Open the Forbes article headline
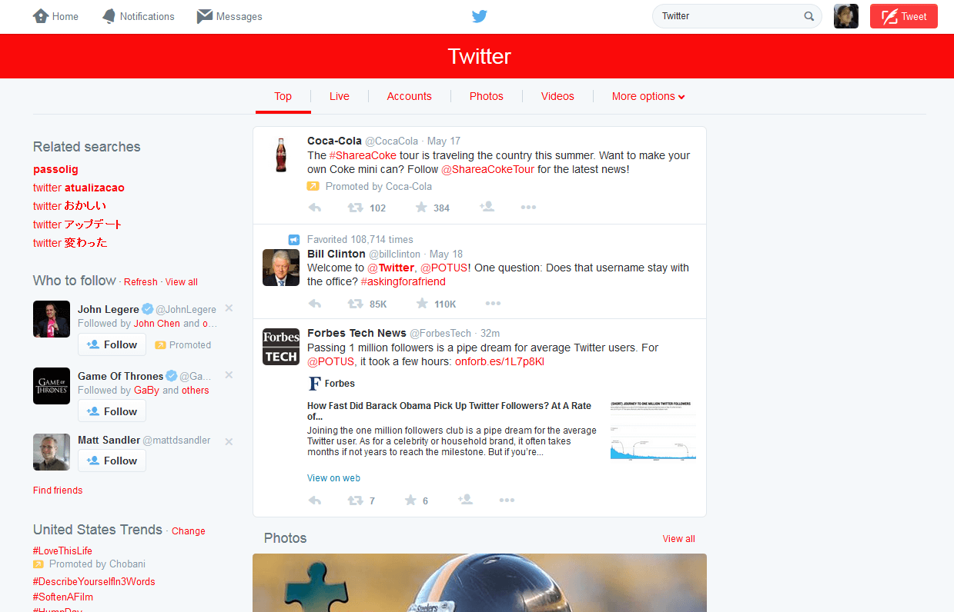Viewport: 954px width, 612px height. [450, 411]
